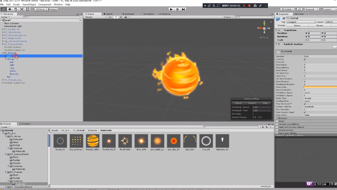Collapse the FX_Fireball hierarchy item
The image size is (337, 190).
tap(3, 53)
